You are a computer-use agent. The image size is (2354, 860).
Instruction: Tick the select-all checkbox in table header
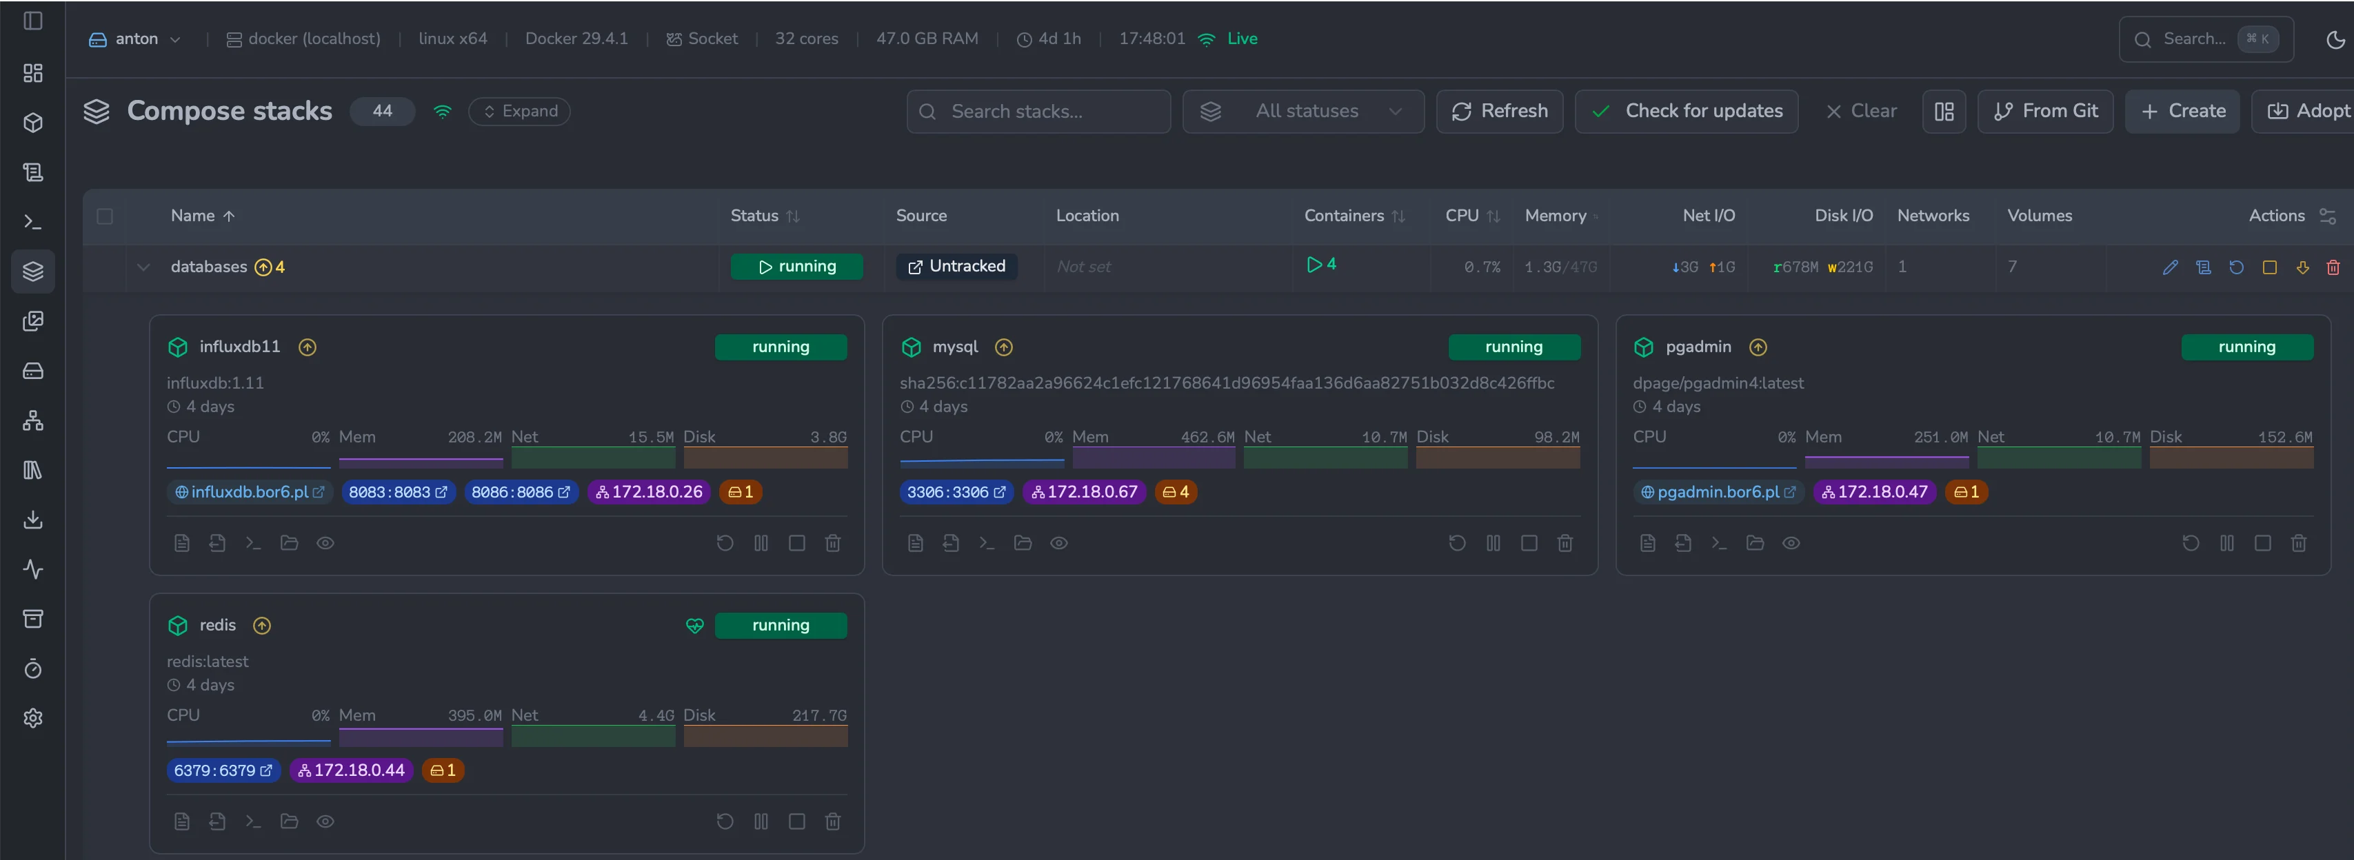105,216
